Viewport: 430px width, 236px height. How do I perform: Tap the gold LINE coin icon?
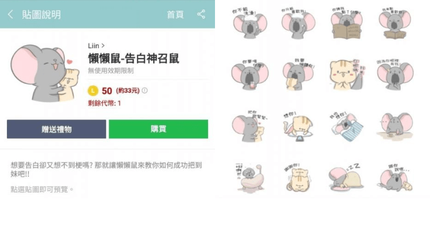pos(93,91)
